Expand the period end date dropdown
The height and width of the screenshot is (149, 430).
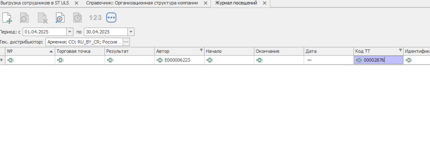131,32
